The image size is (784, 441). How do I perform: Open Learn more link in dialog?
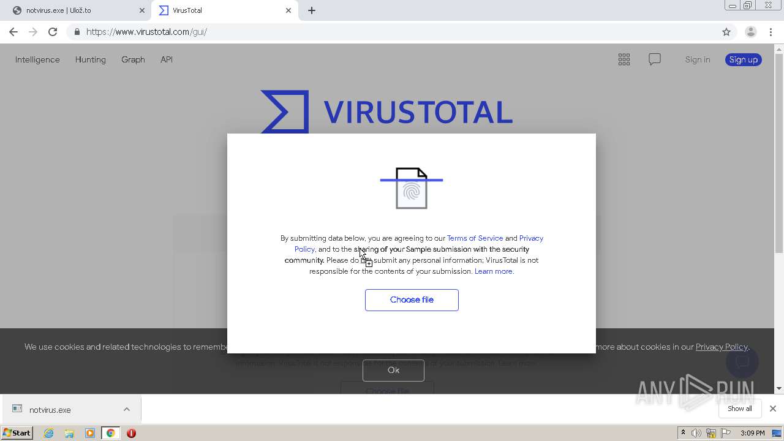coord(494,271)
